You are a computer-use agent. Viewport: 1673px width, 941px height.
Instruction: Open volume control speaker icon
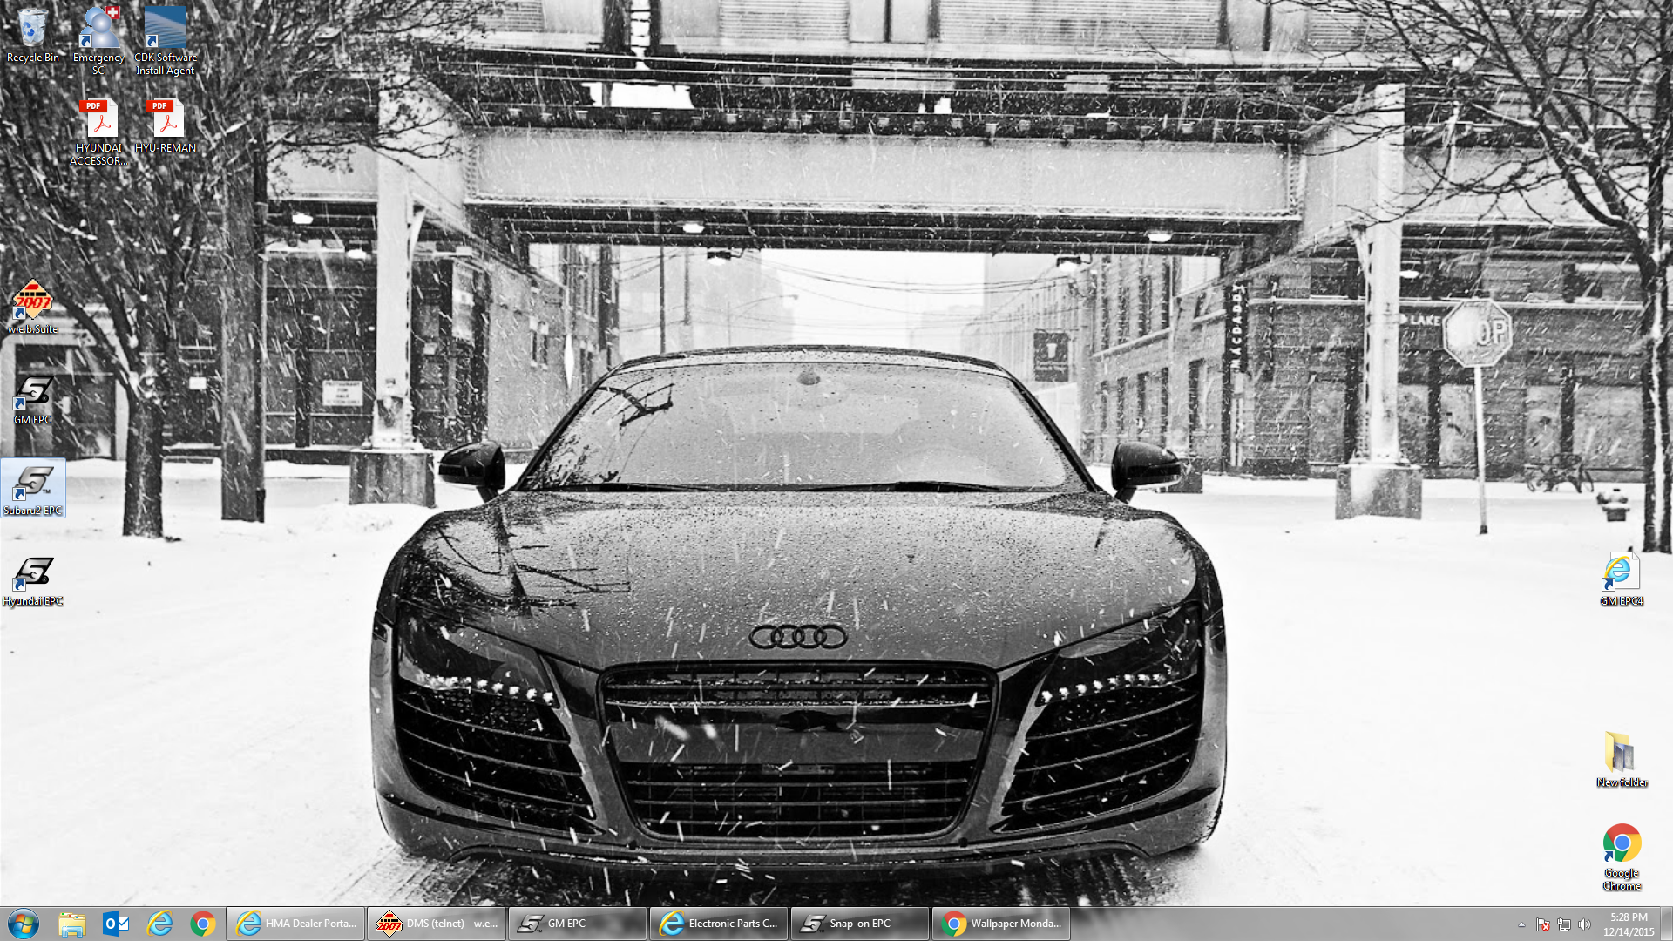click(1584, 924)
